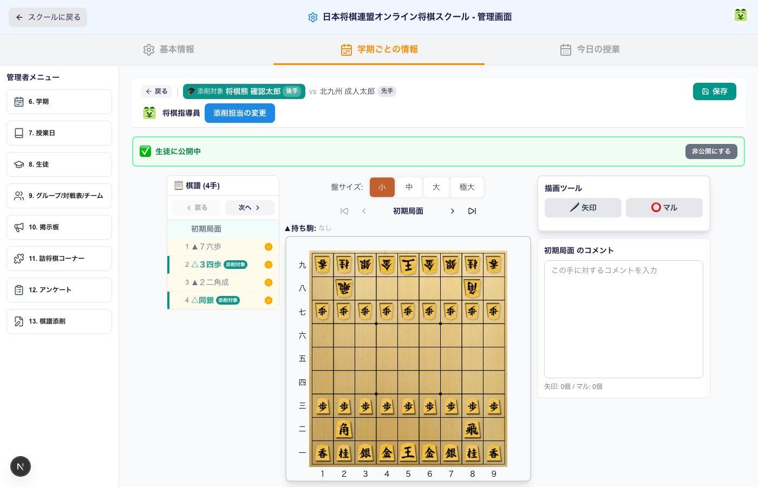Save changes with the 保存 button
This screenshot has width=758, height=487.
[x=714, y=91]
